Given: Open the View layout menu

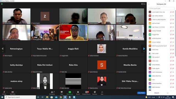Looking at the screenshot, I should 143,4.
